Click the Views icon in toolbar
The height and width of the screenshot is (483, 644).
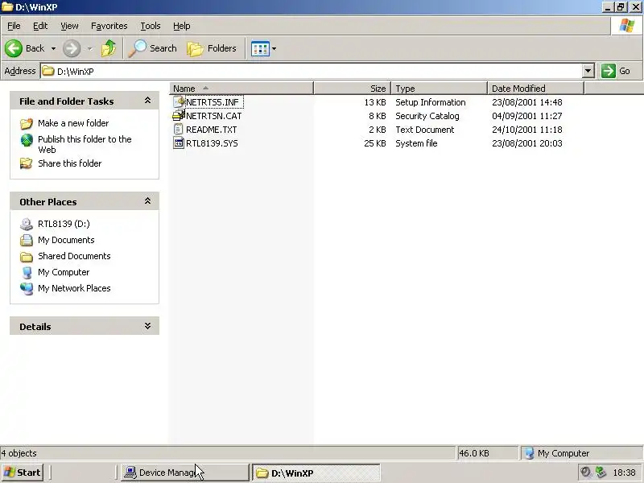(x=260, y=48)
